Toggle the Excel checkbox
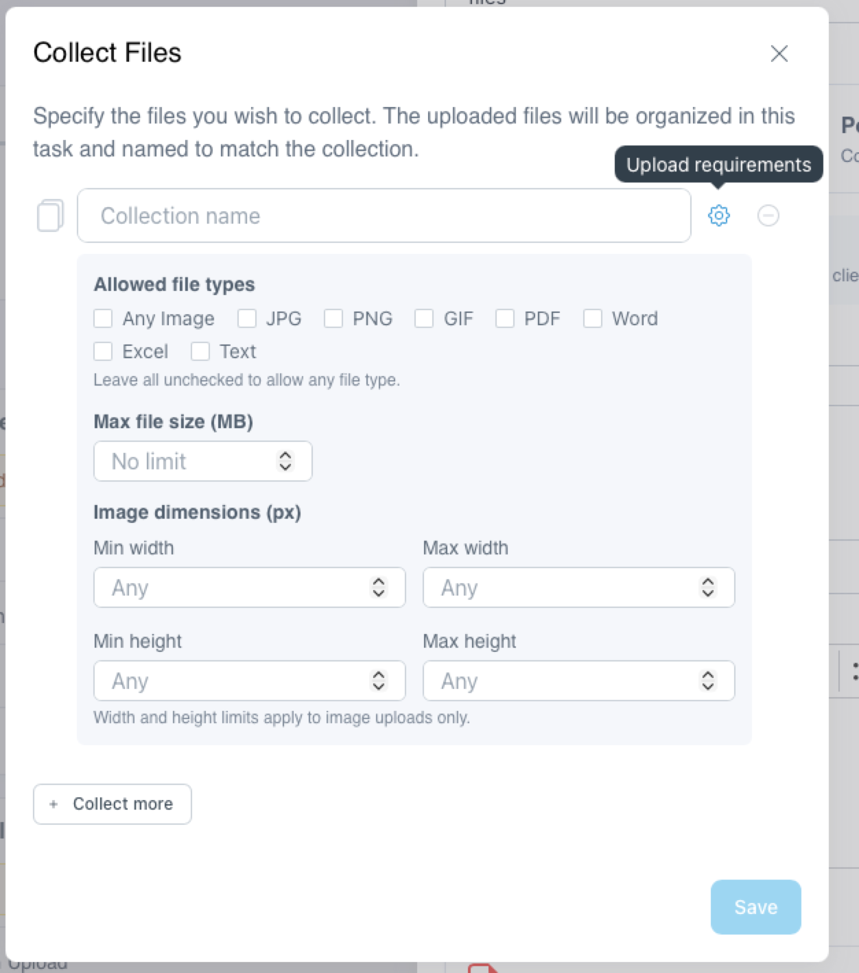 (x=103, y=351)
